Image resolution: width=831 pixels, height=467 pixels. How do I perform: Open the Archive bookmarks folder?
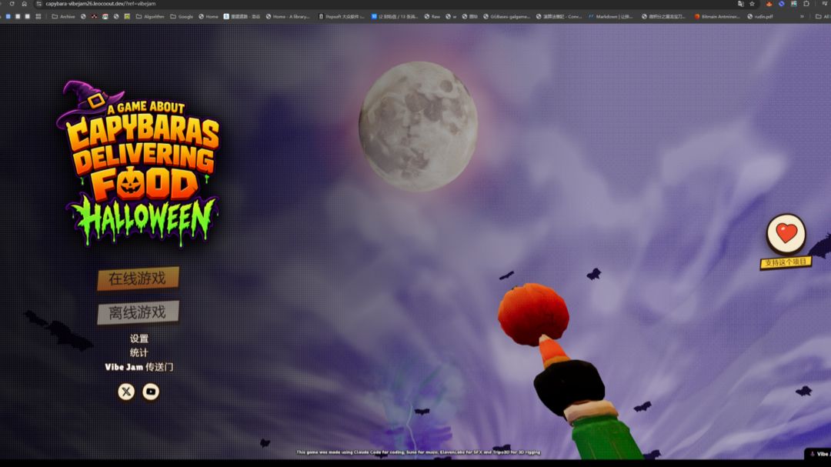(63, 16)
